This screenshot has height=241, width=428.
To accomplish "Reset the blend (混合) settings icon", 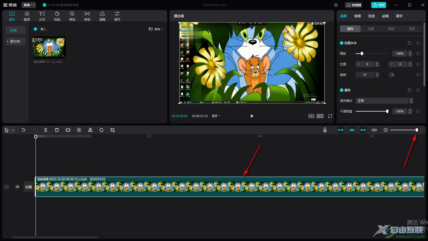I will 409,90.
